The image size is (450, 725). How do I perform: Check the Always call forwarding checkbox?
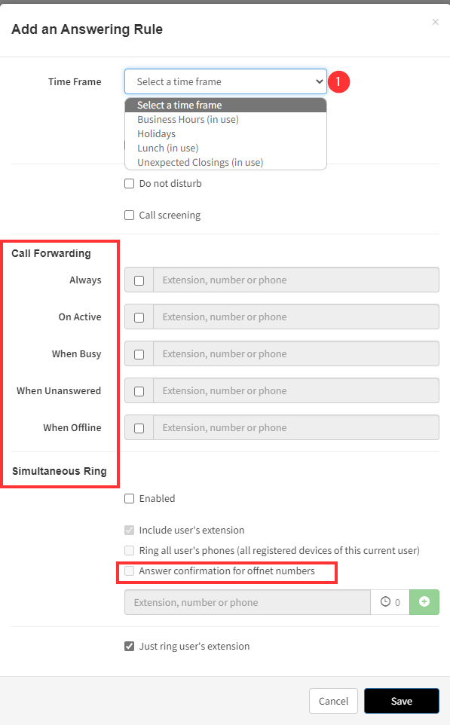[x=139, y=280]
